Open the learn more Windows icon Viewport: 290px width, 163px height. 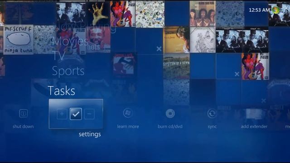128,113
